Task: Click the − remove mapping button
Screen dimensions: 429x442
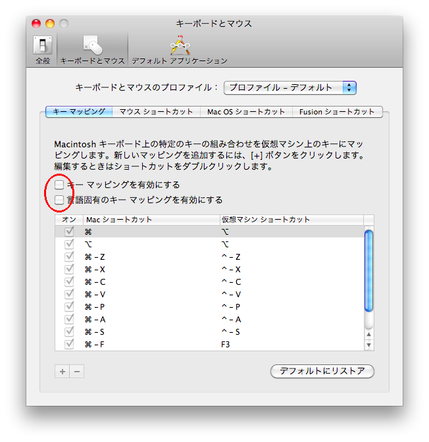Action: pyautogui.click(x=77, y=372)
